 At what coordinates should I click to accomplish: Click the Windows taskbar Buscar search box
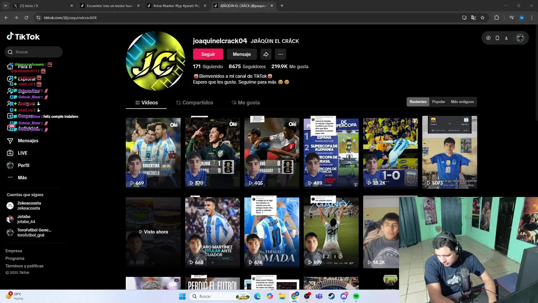point(219,296)
